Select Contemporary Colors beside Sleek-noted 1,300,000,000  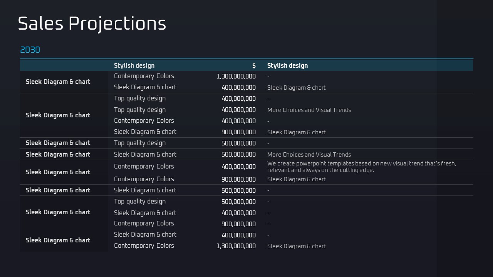[x=144, y=246]
